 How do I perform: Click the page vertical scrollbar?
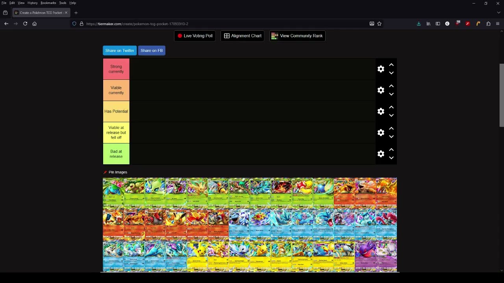pyautogui.click(x=502, y=95)
